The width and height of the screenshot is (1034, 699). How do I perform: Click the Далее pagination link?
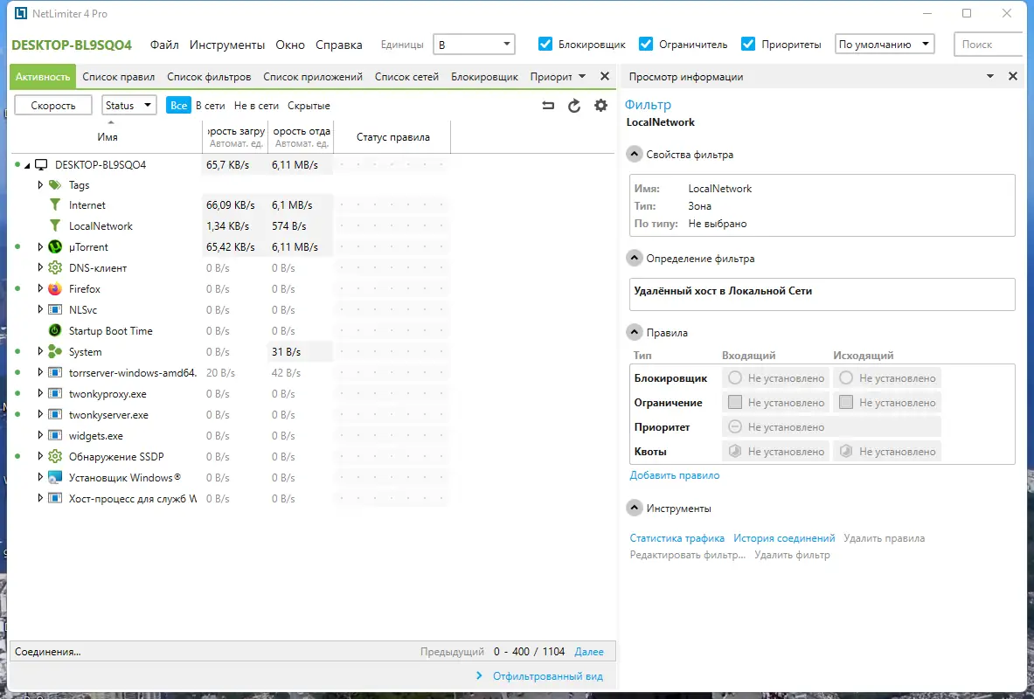pyautogui.click(x=589, y=652)
